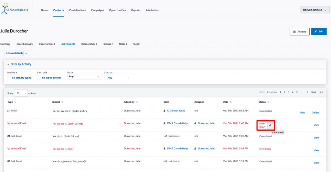This screenshot has width=331, height=172.
Task: Go to page 5 of activities
Action: pos(297,92)
